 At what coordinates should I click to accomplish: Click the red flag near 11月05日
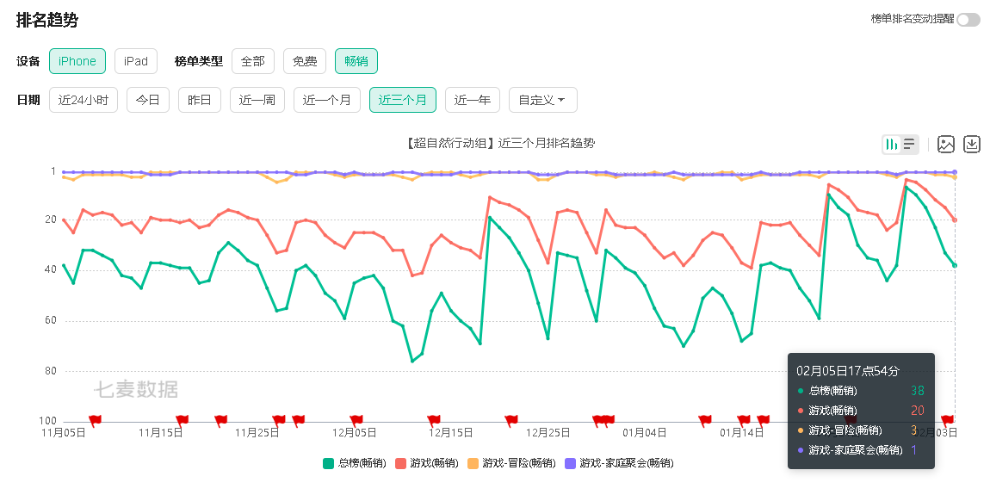95,420
